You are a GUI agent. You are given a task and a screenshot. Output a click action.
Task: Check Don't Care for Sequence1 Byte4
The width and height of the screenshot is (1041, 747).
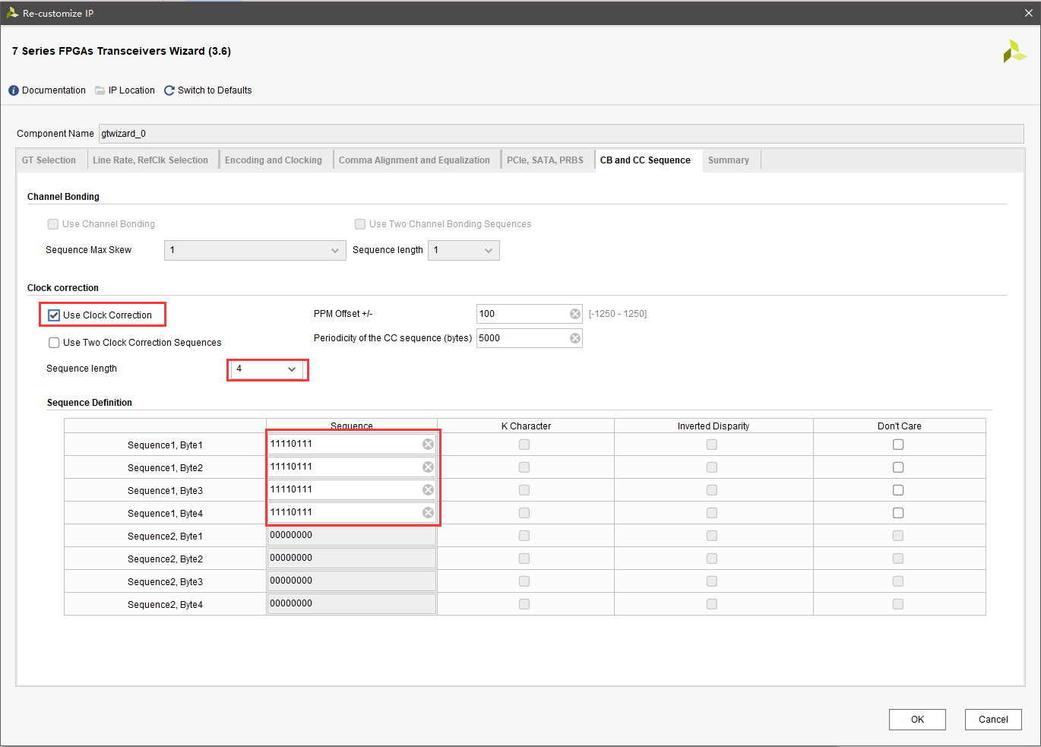[x=898, y=513]
